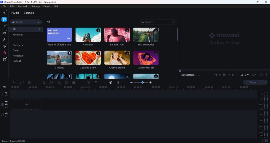Click the add media placeholder on timeline

coord(27,104)
